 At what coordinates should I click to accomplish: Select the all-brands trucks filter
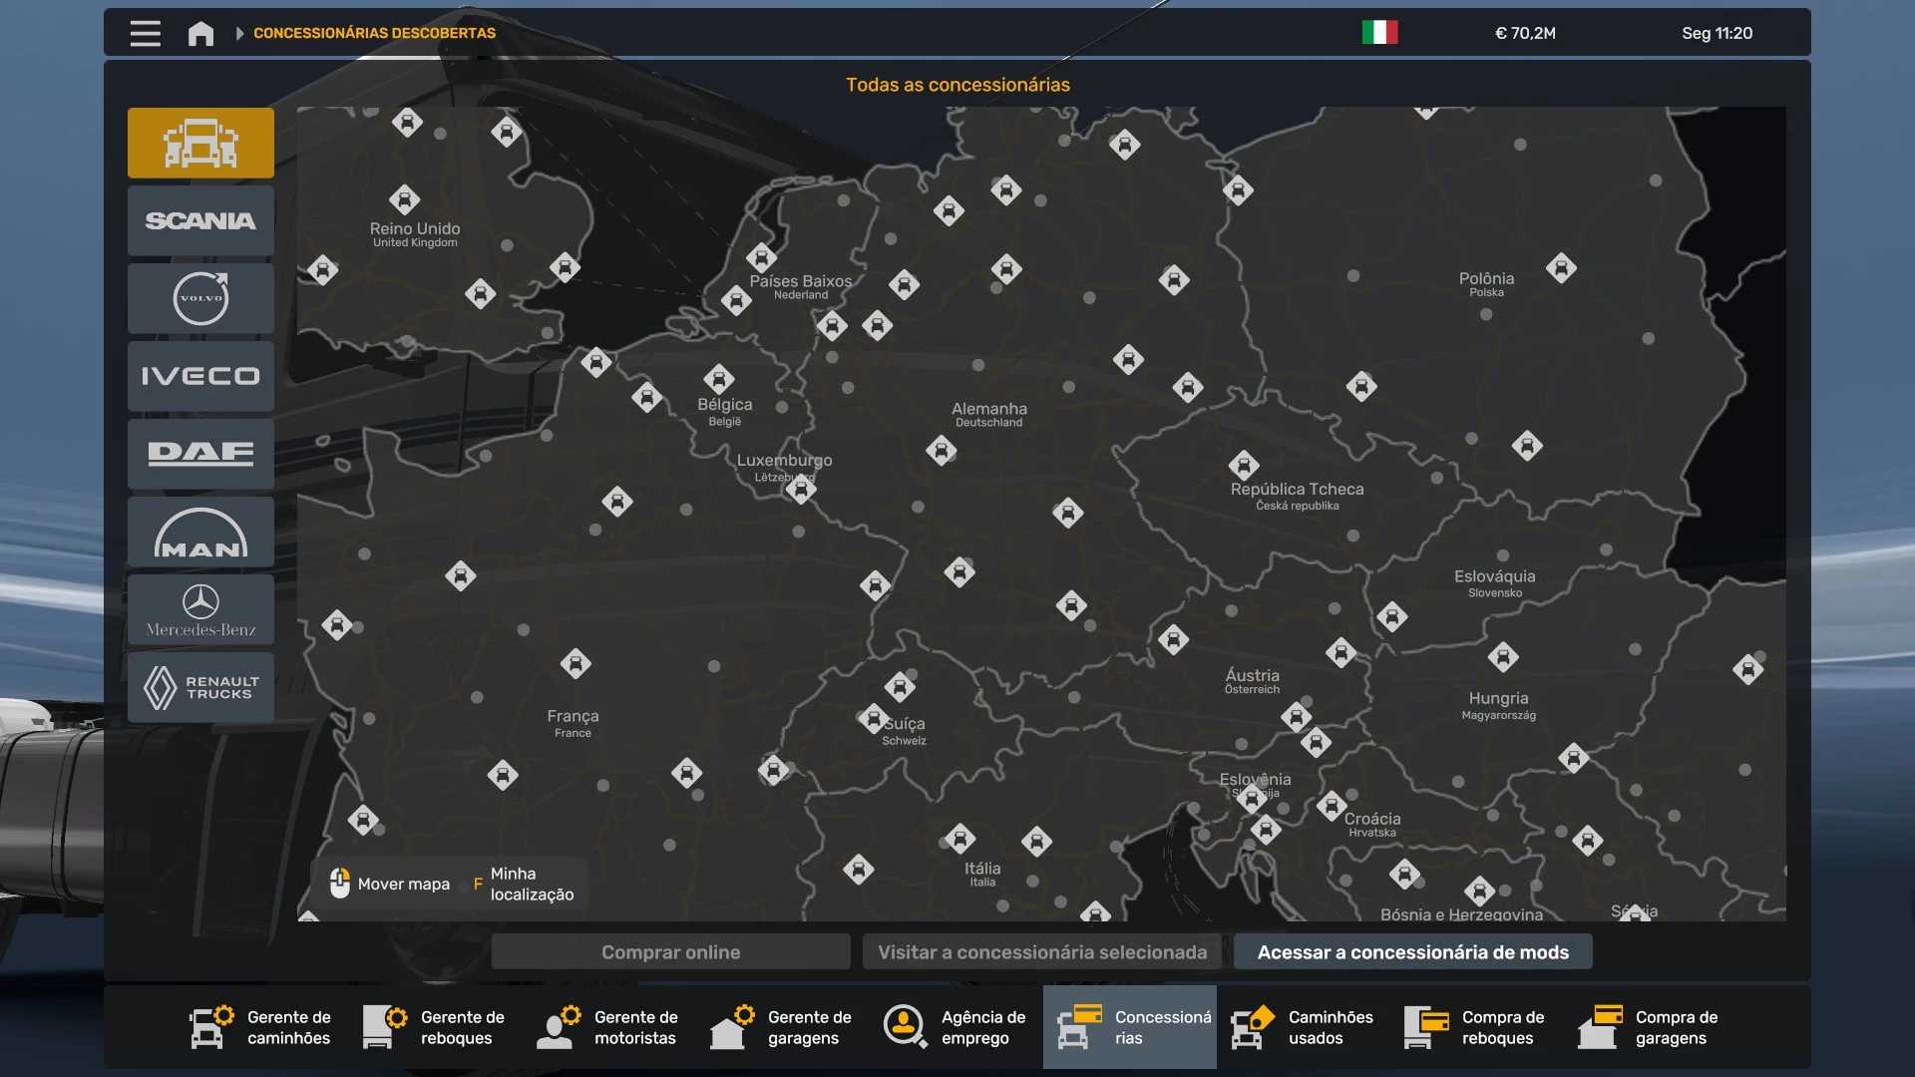point(200,143)
